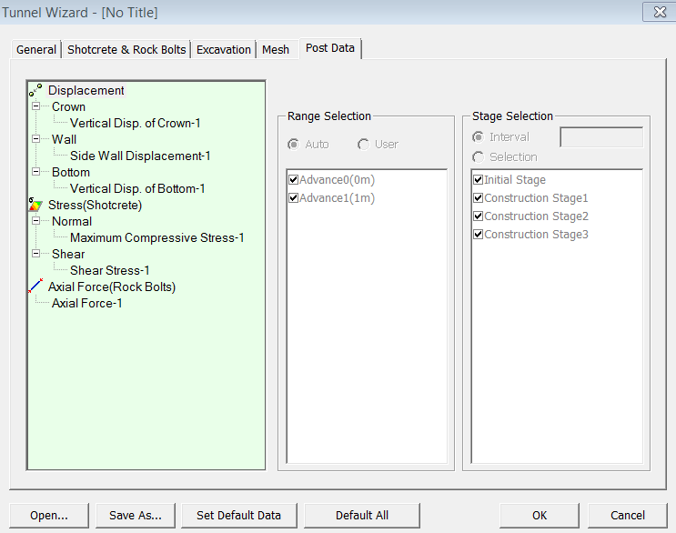Viewport: 676px width, 533px height.
Task: Click the Set Default Data button
Action: [x=238, y=515]
